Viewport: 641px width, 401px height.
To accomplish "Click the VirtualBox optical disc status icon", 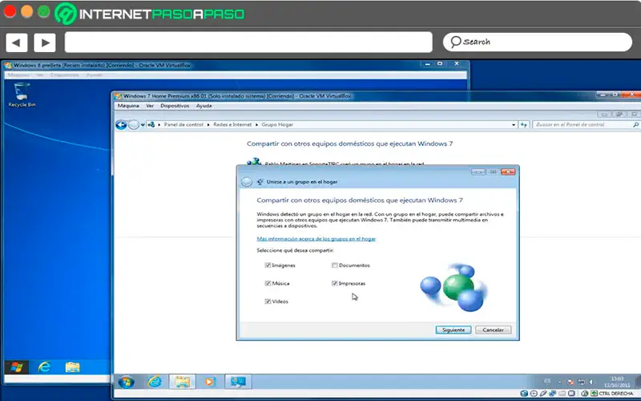I will click(534, 394).
